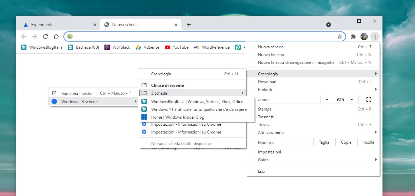Decrease zoom with minus button

coord(327,99)
